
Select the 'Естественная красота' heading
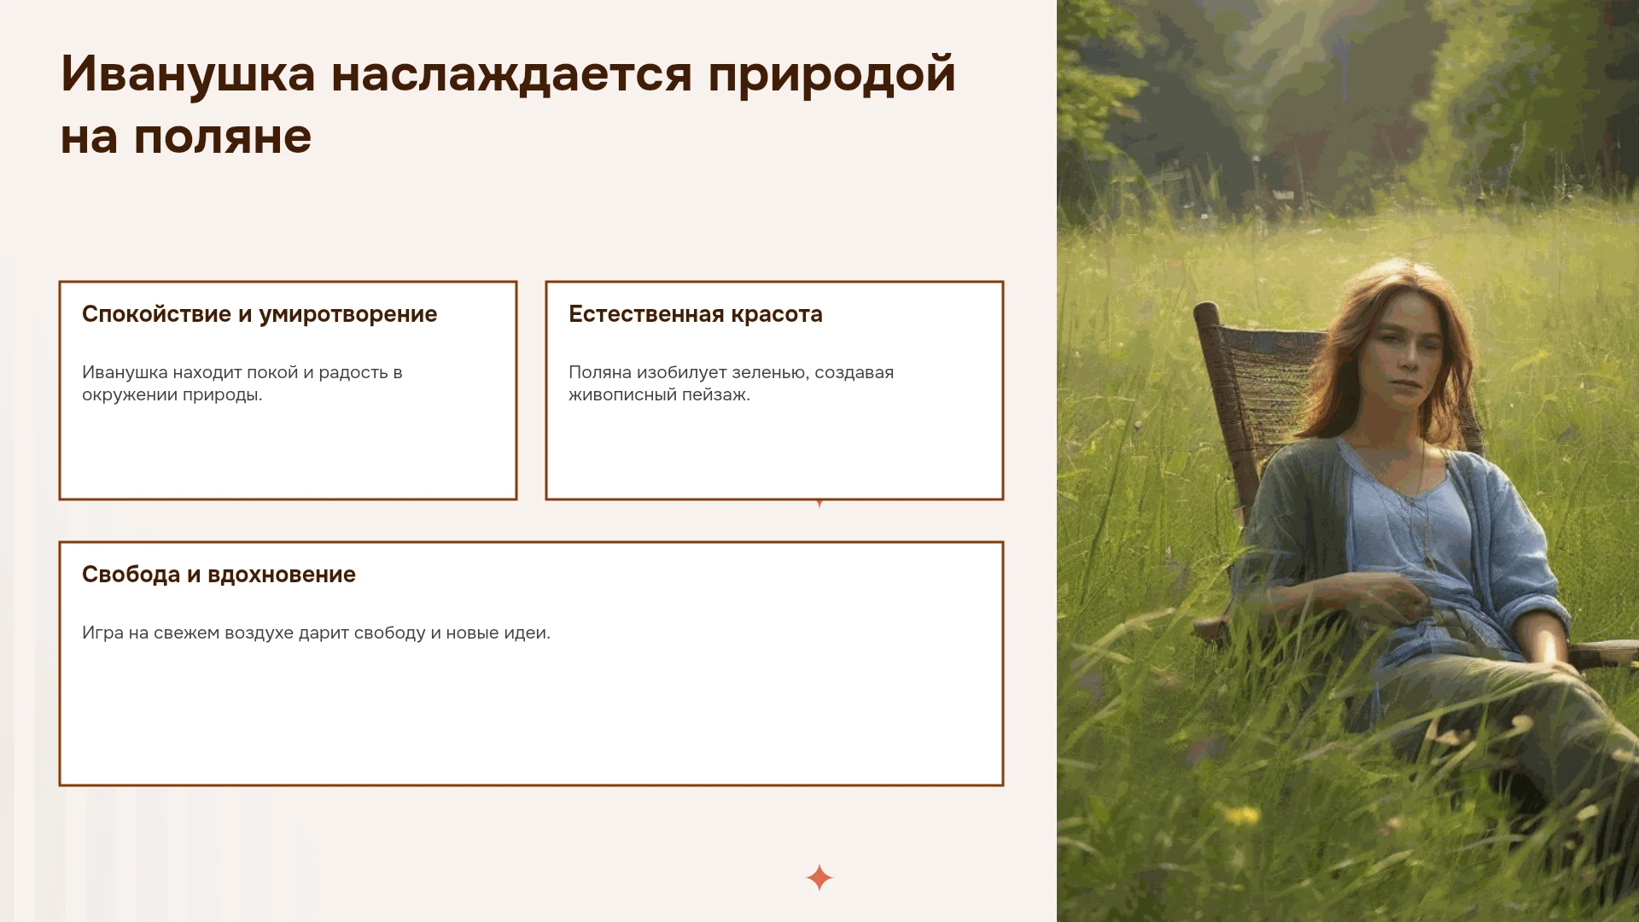[696, 314]
